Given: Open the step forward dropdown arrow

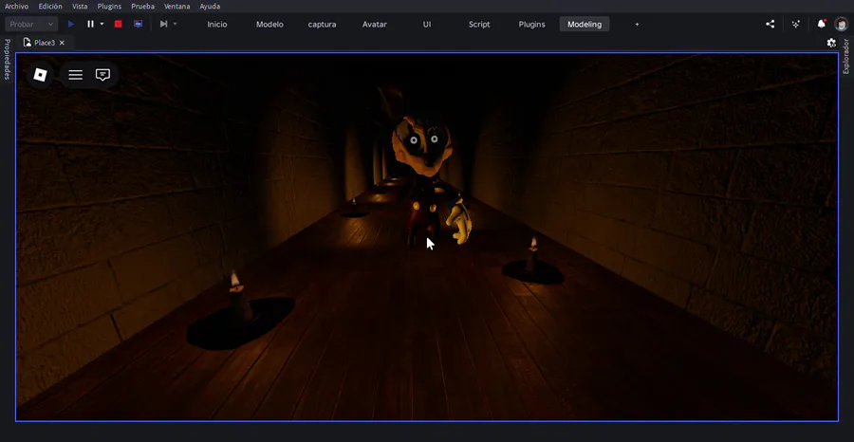Looking at the screenshot, I should click(x=175, y=24).
